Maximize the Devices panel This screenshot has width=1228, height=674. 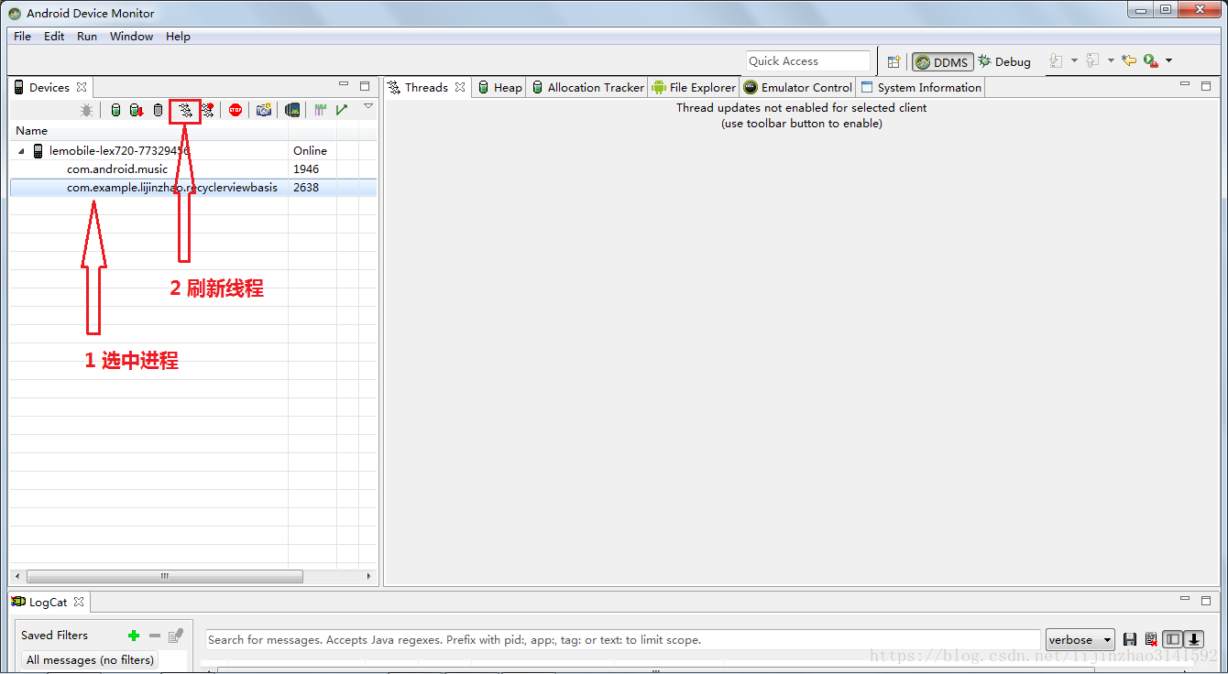point(365,86)
